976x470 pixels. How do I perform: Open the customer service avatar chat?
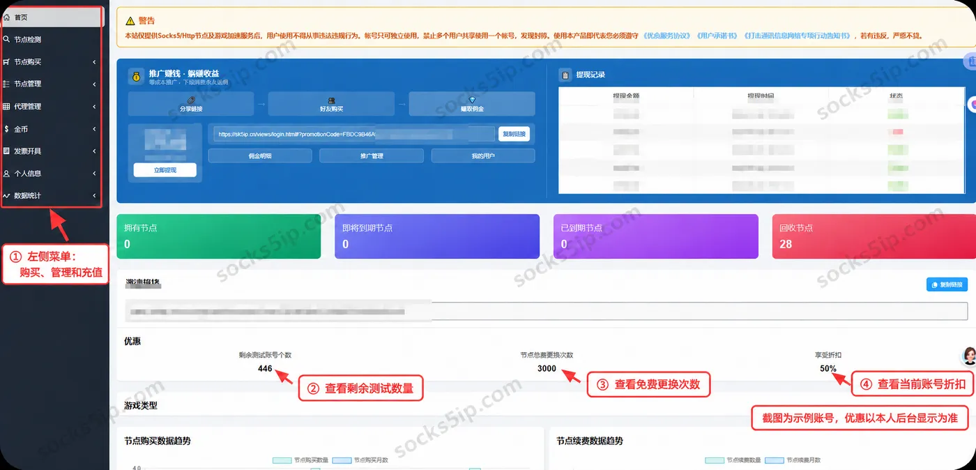(969, 356)
